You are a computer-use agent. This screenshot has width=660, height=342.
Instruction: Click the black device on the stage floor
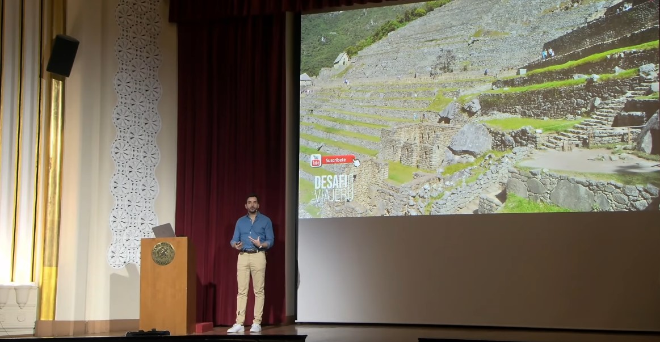tap(148, 333)
